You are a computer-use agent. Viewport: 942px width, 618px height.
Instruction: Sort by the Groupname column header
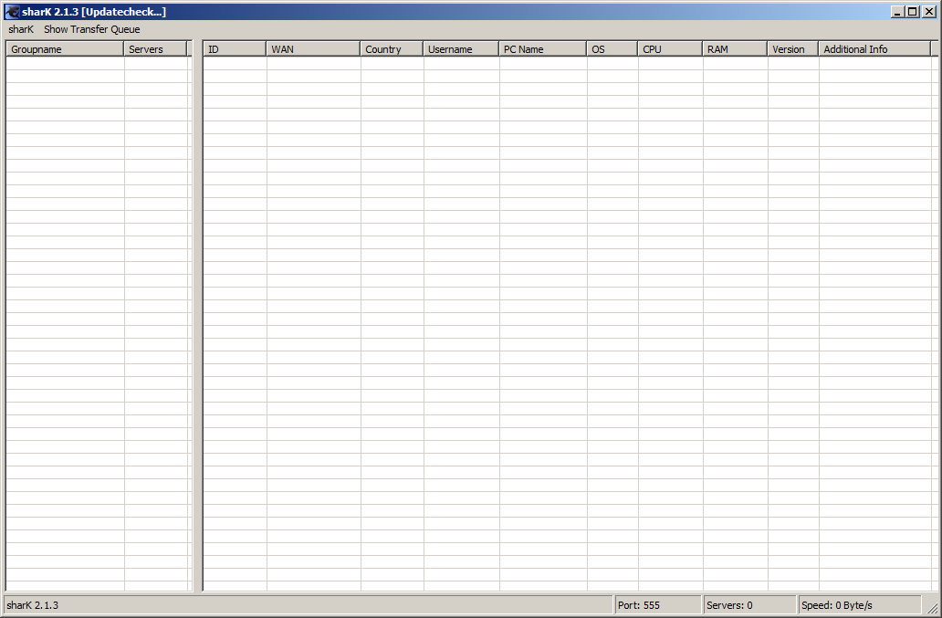65,49
